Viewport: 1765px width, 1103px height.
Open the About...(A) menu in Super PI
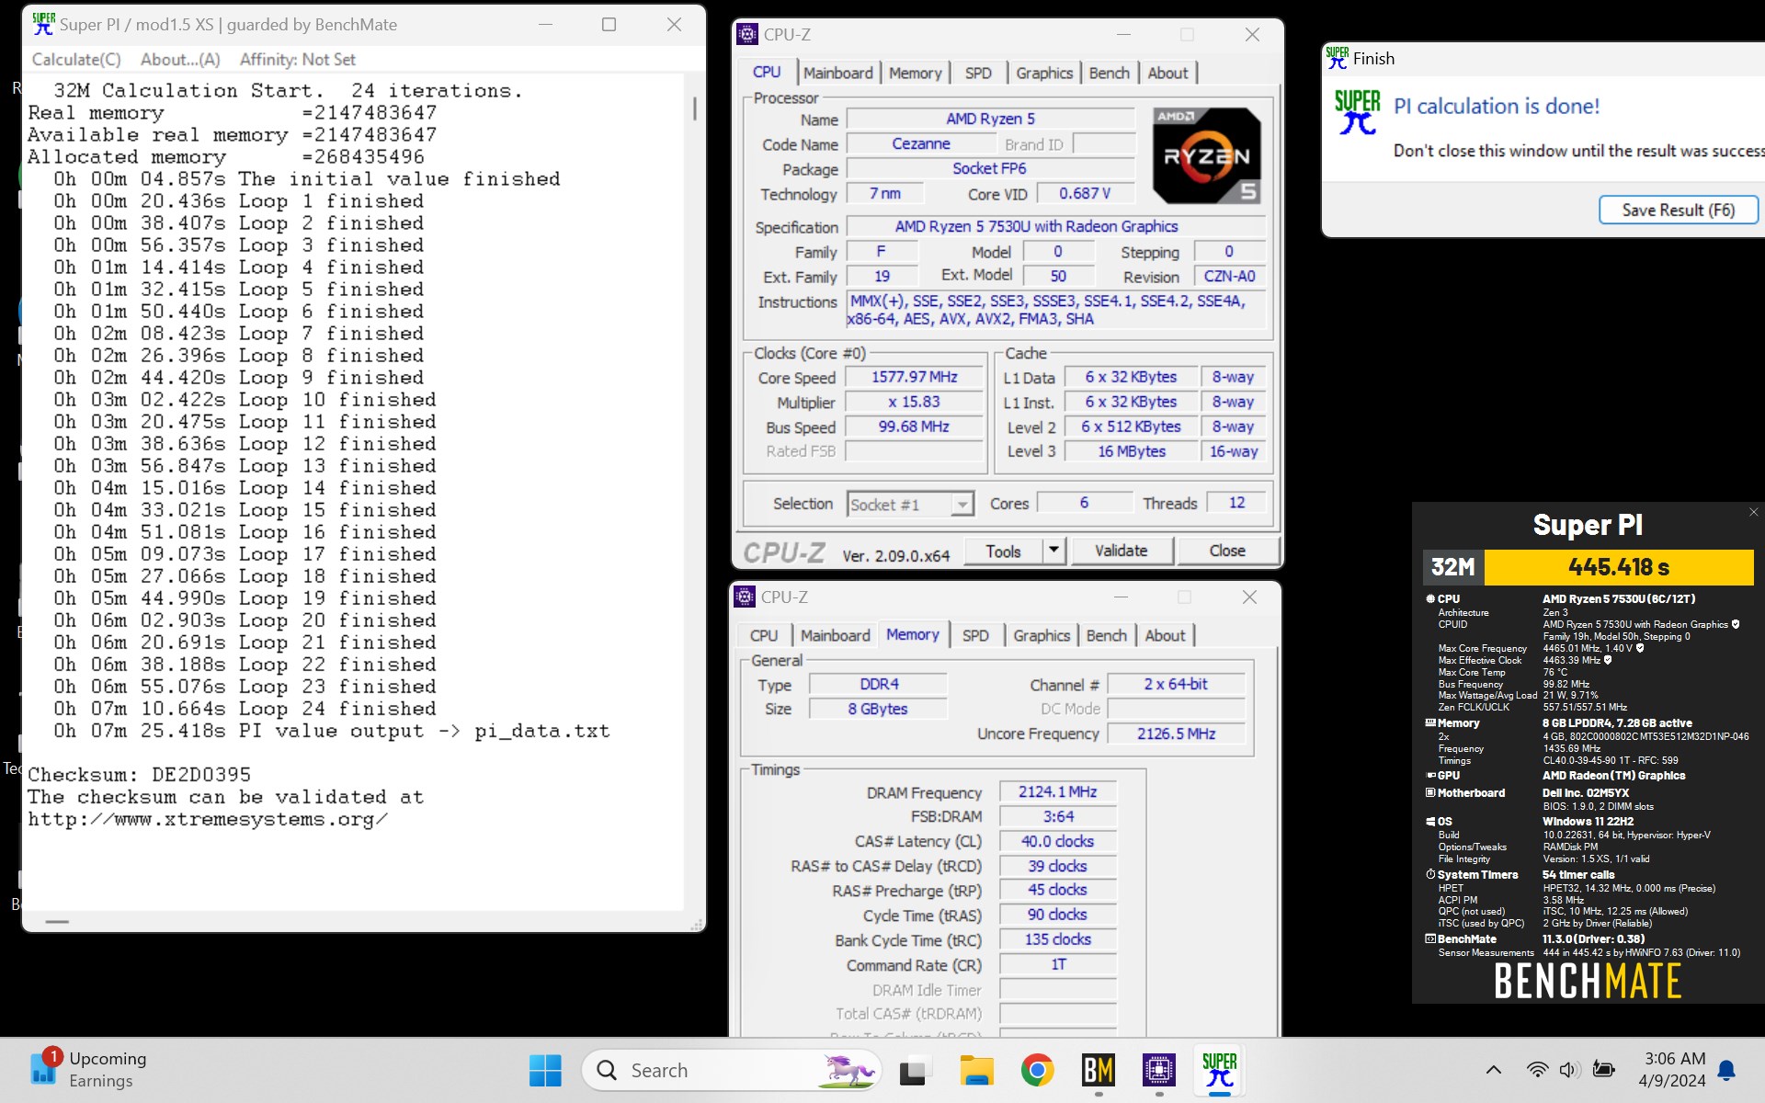pyautogui.click(x=180, y=60)
